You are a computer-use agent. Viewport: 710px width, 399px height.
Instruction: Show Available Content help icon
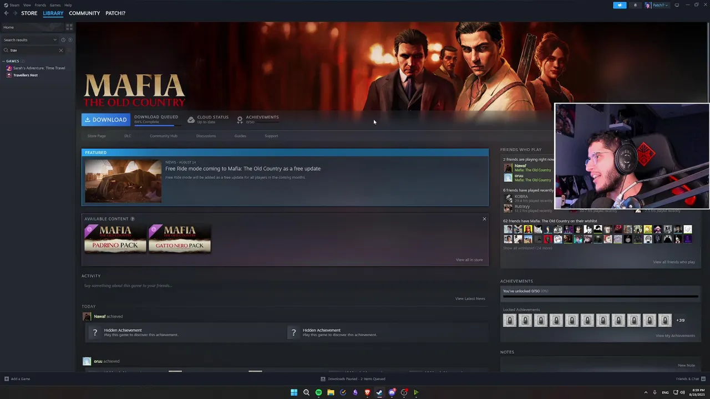pos(133,219)
